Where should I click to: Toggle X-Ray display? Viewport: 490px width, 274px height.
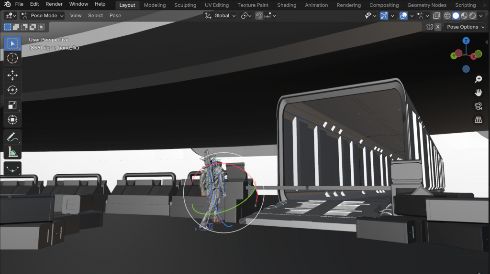(x=436, y=16)
